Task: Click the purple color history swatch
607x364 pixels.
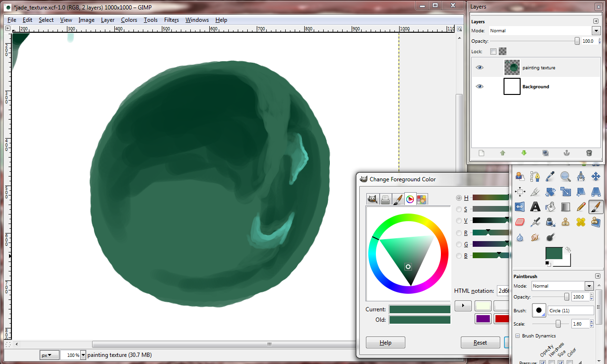Action: [483, 318]
